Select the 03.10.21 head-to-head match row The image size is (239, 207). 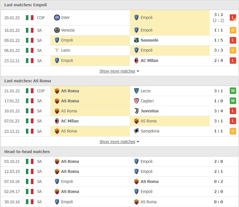click(119, 161)
